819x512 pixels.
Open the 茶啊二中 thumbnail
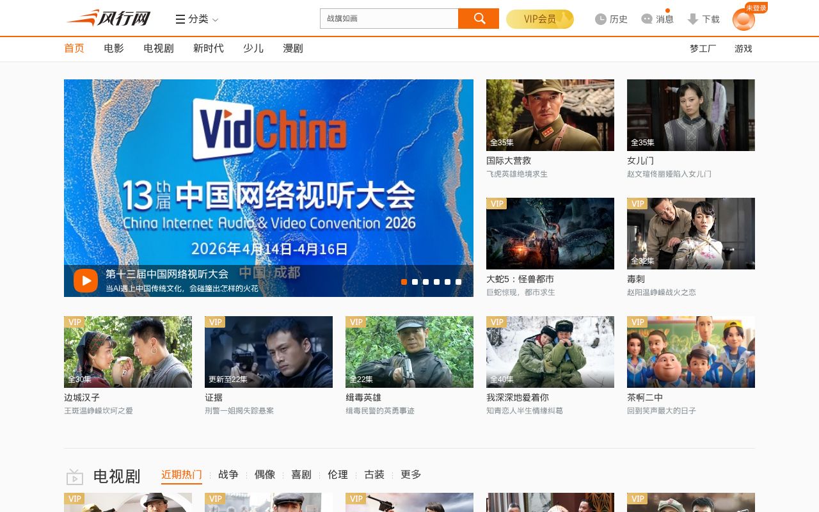click(691, 352)
